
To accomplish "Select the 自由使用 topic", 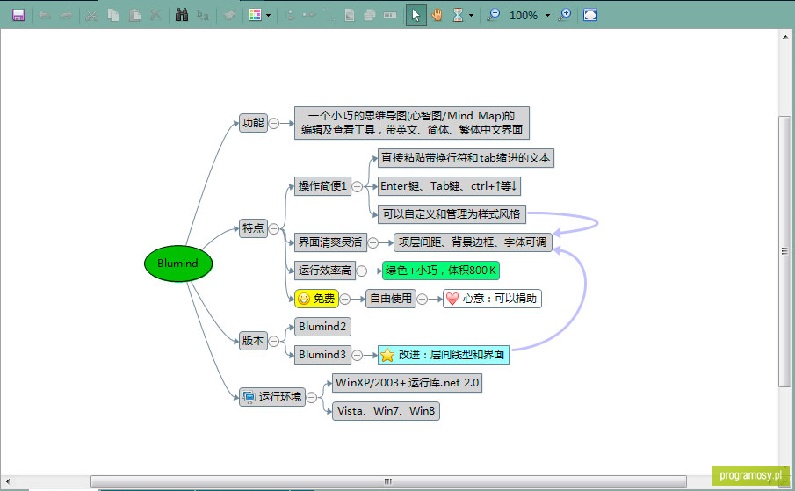I will tap(391, 299).
